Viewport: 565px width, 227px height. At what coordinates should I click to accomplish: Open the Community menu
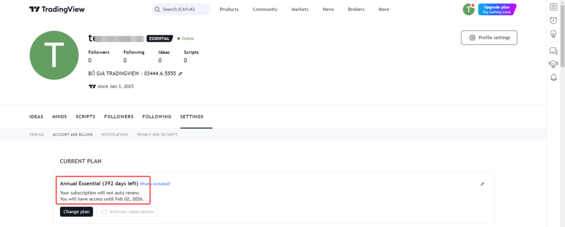coord(265,9)
